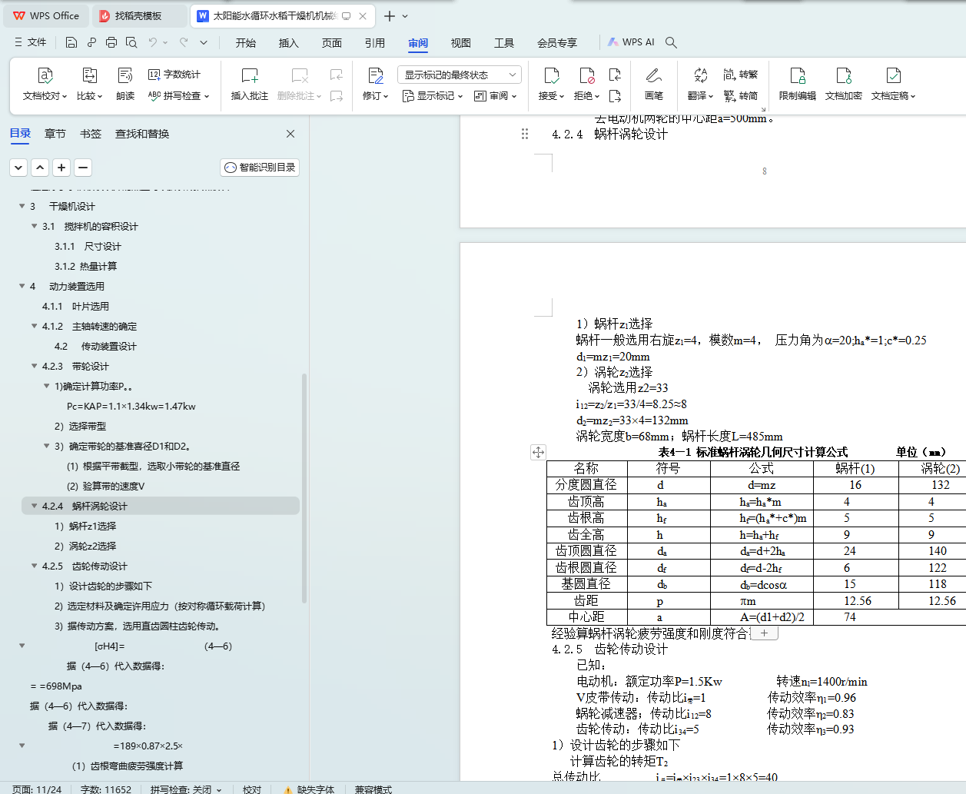
Task: Click the 接受 accept changes icon
Action: pos(552,75)
